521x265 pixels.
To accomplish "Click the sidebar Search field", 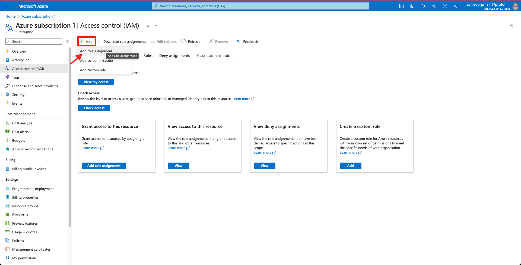I will tap(34, 41).
